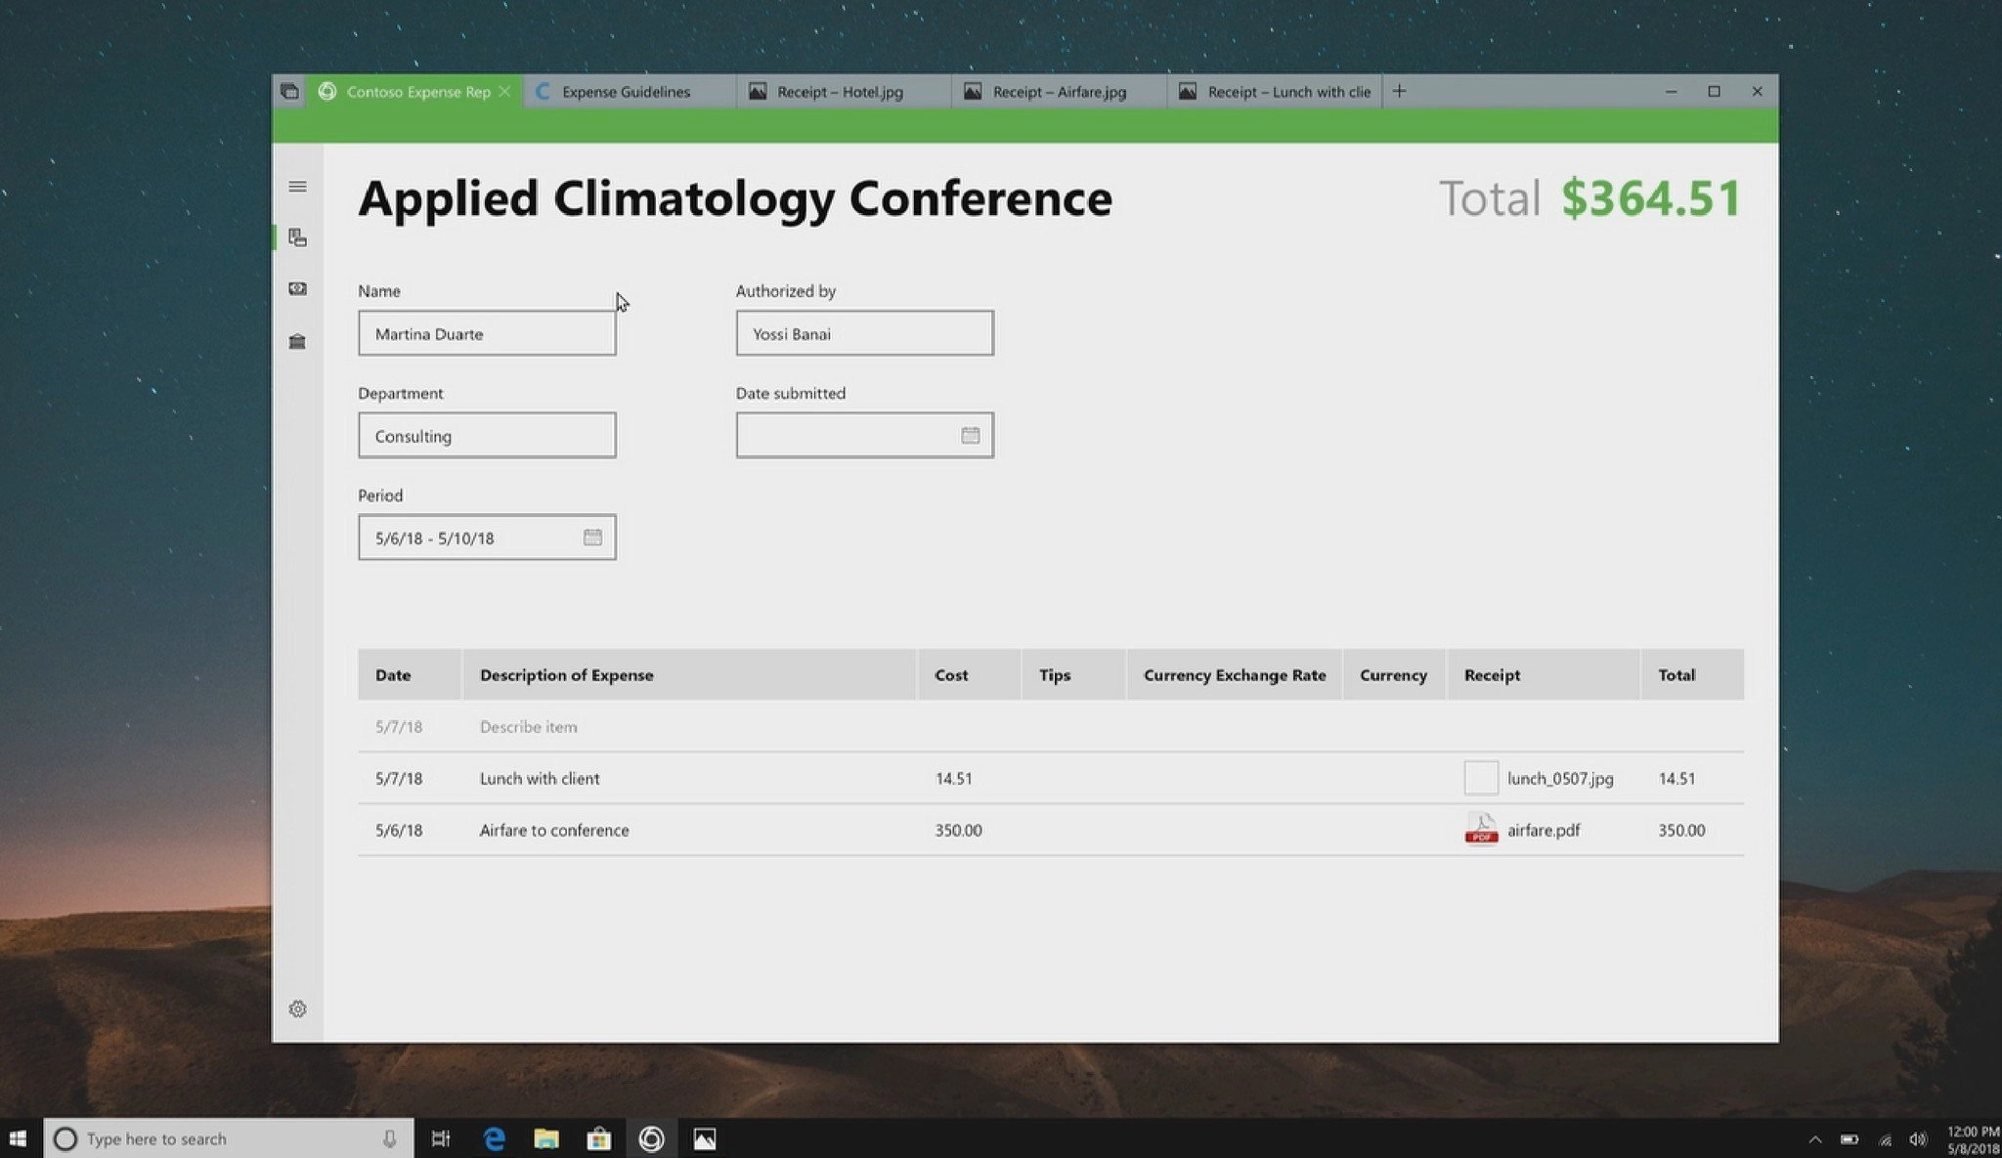Select the expense reports sidebar icon
Image resolution: width=2002 pixels, height=1158 pixels.
point(297,237)
